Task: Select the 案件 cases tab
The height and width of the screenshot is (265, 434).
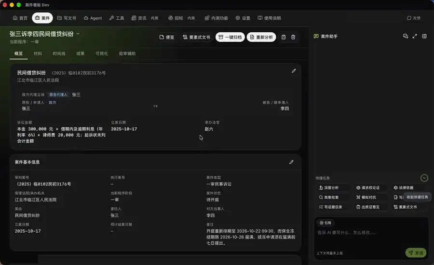Action: pyautogui.click(x=42, y=18)
